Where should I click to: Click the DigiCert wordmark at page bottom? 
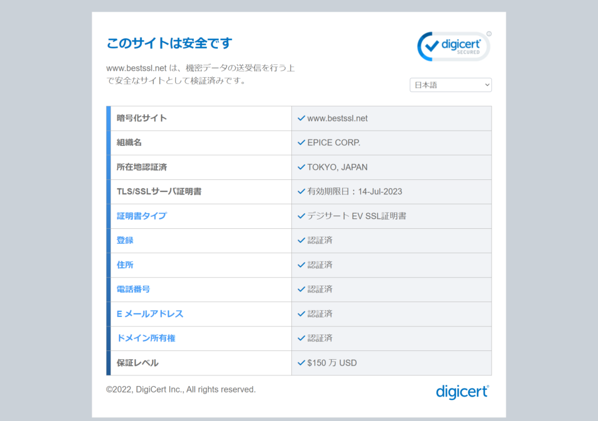pos(461,391)
